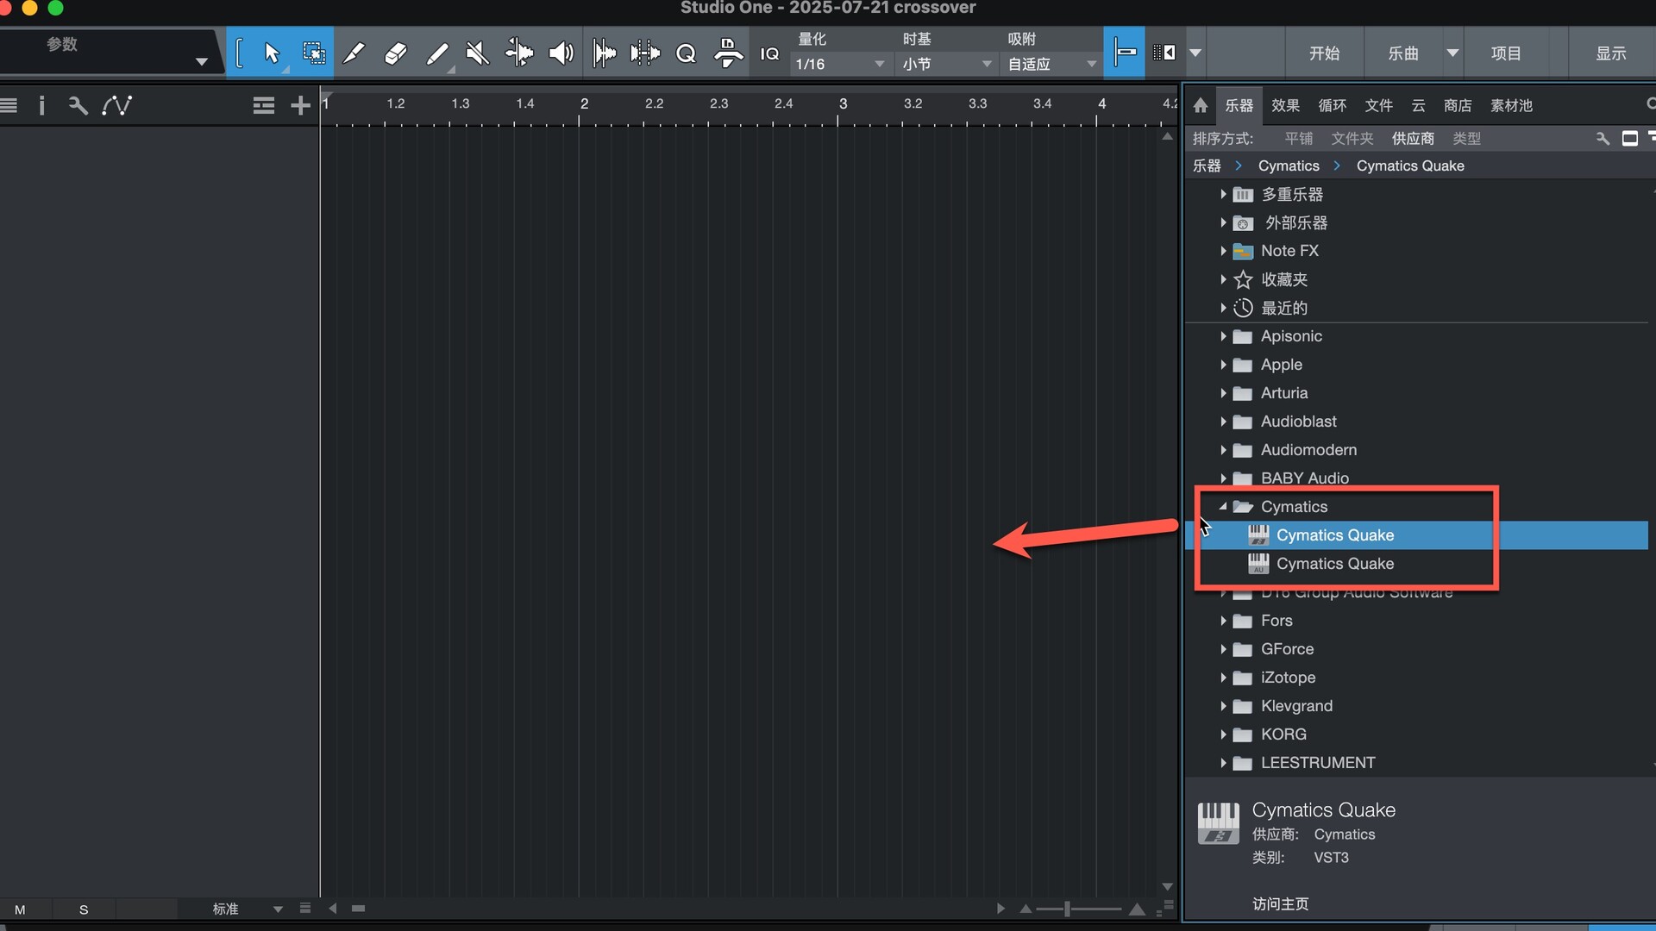Toggle the autoscroll icon
Viewport: 1656px width, 931px height.
pyautogui.click(x=1164, y=53)
